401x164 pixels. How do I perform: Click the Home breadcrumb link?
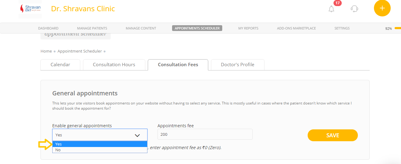click(46, 51)
